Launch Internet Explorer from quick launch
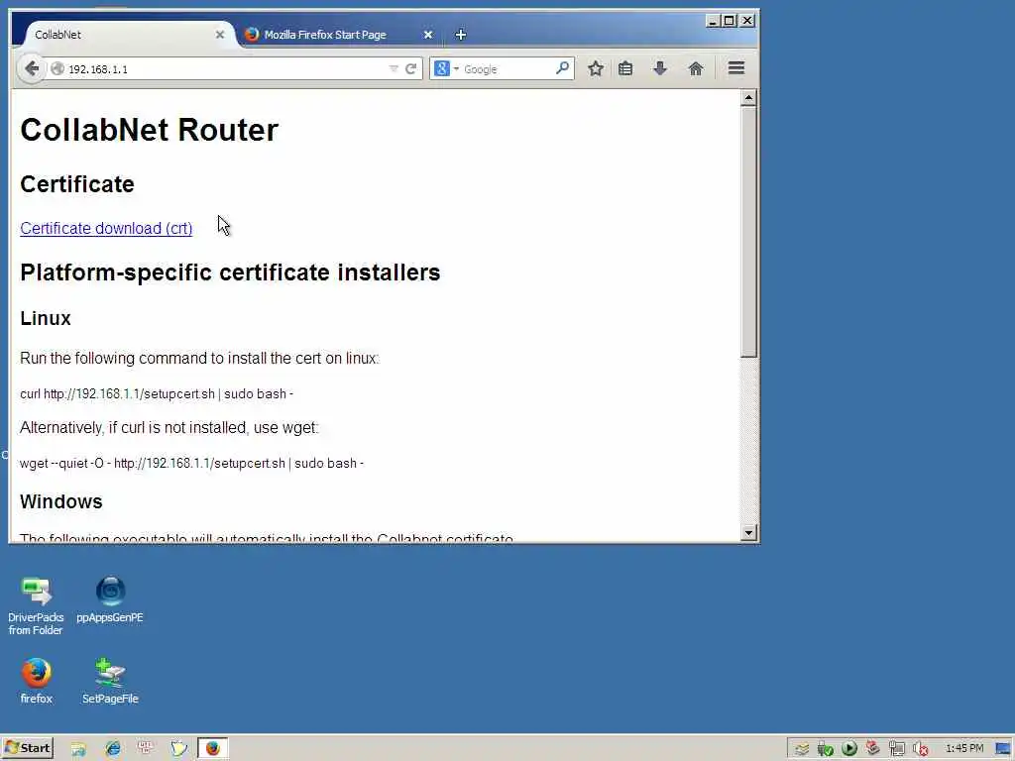The width and height of the screenshot is (1015, 761). 113,749
